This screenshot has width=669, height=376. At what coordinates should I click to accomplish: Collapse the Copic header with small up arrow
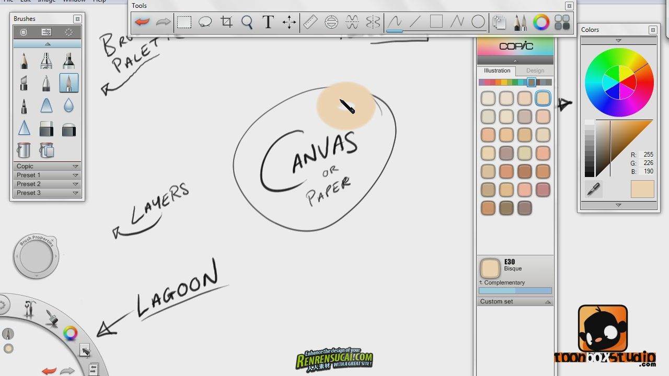coord(515,61)
